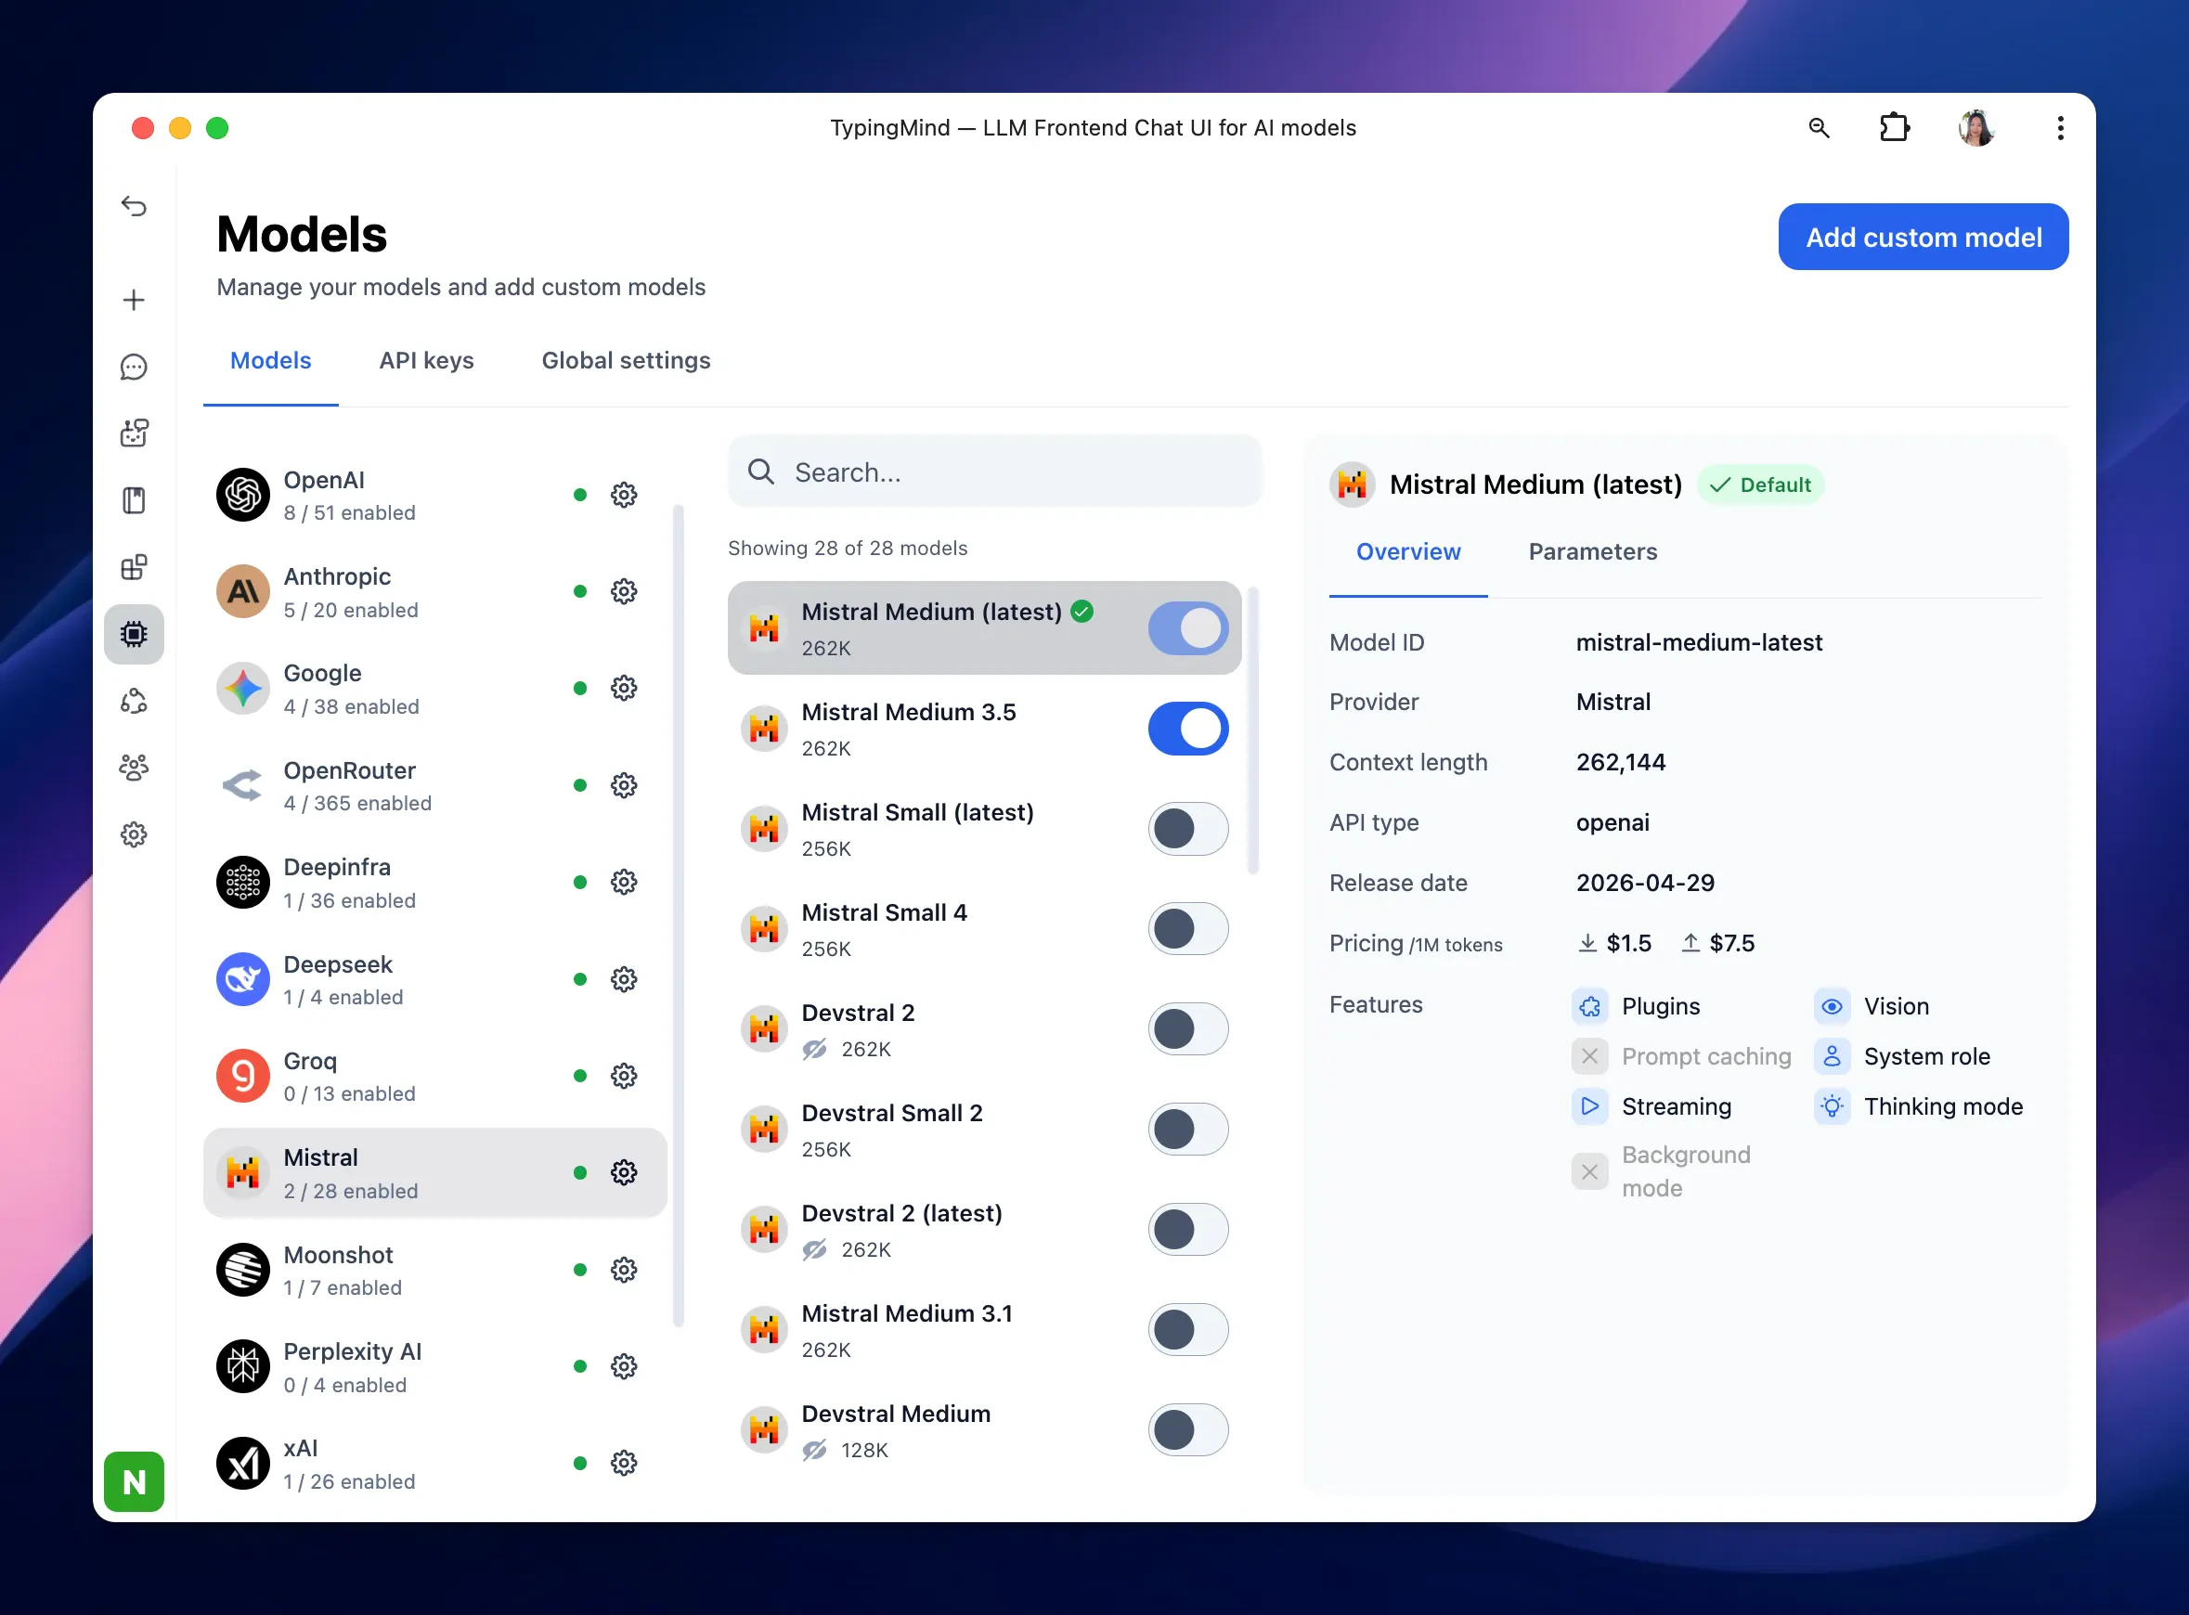Disable the Mistral Medium (latest) toggle
This screenshot has width=2189, height=1615.
pyautogui.click(x=1188, y=628)
